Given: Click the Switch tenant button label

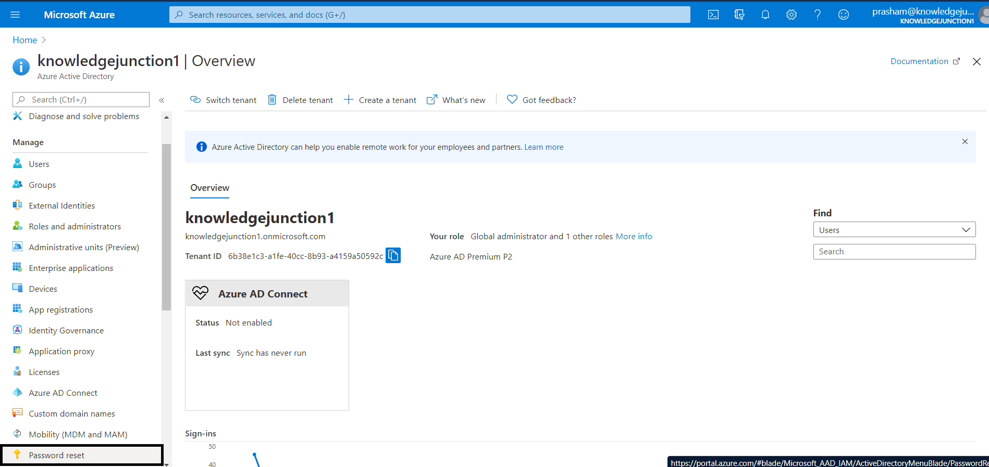Looking at the screenshot, I should click(x=231, y=100).
